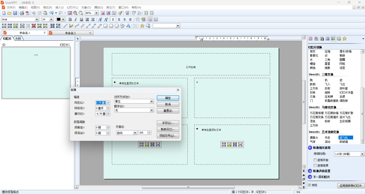
Task: Select the Zoom magnifier tool
Action: 81,13
